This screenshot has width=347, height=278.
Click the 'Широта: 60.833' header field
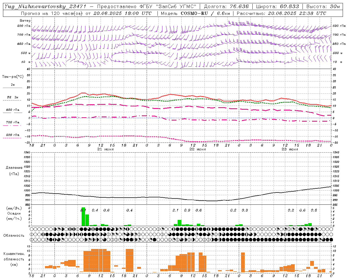(277, 7)
